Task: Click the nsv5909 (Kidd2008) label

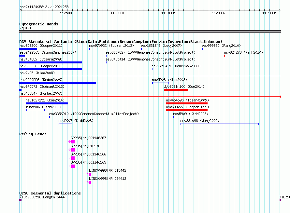Action: tap(191, 114)
